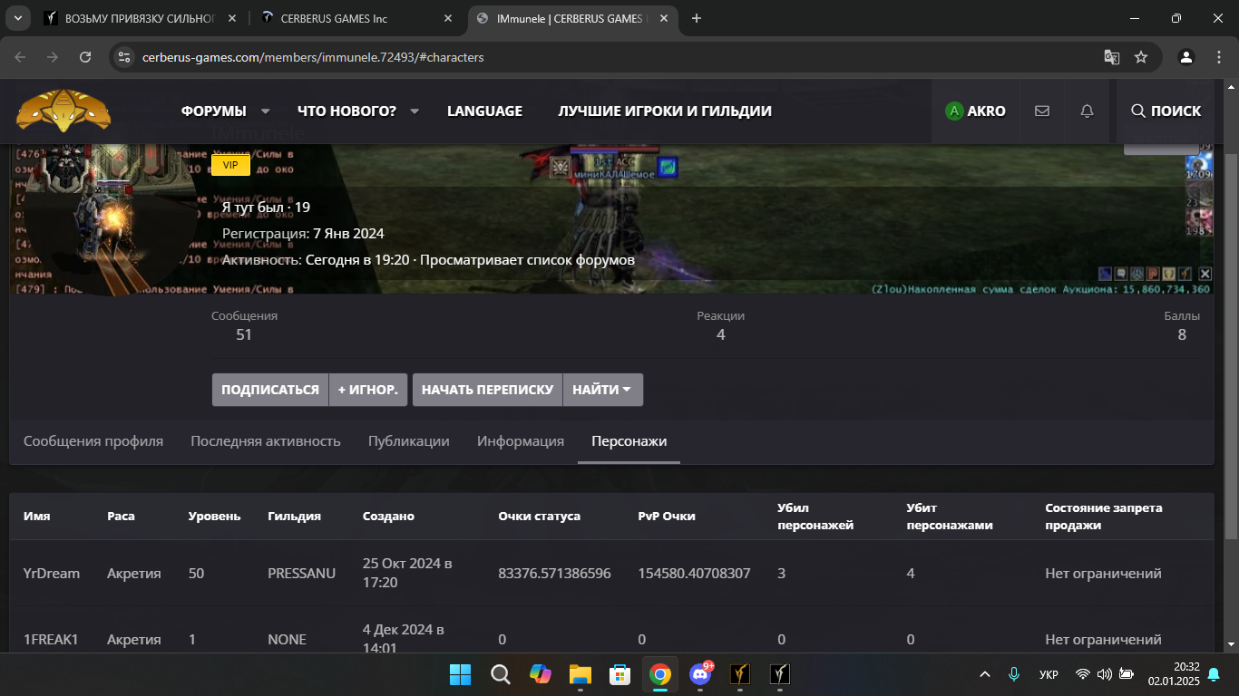Open the new tab plus button
The width and height of the screenshot is (1239, 696).
697,18
